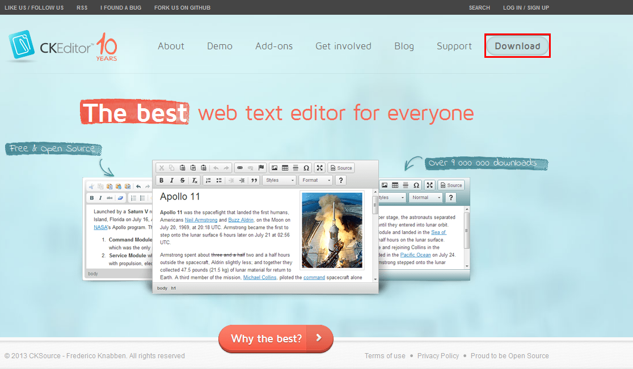This screenshot has width=633, height=369.
Task: Open Add-ons in the main navigation
Action: 274,46
